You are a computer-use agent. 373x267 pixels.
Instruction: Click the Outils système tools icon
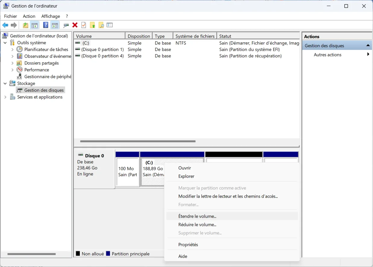pyautogui.click(x=12, y=43)
